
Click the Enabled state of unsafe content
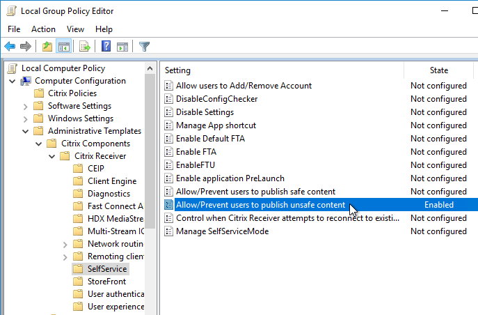pos(439,204)
